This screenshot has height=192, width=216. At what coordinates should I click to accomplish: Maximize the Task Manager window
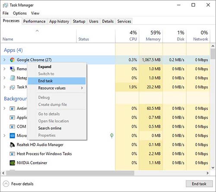pyautogui.click(x=193, y=5)
